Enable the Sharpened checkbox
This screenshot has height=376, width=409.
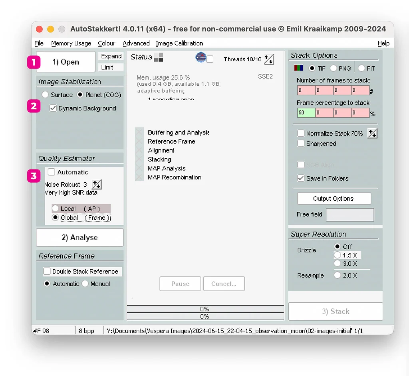pos(301,144)
